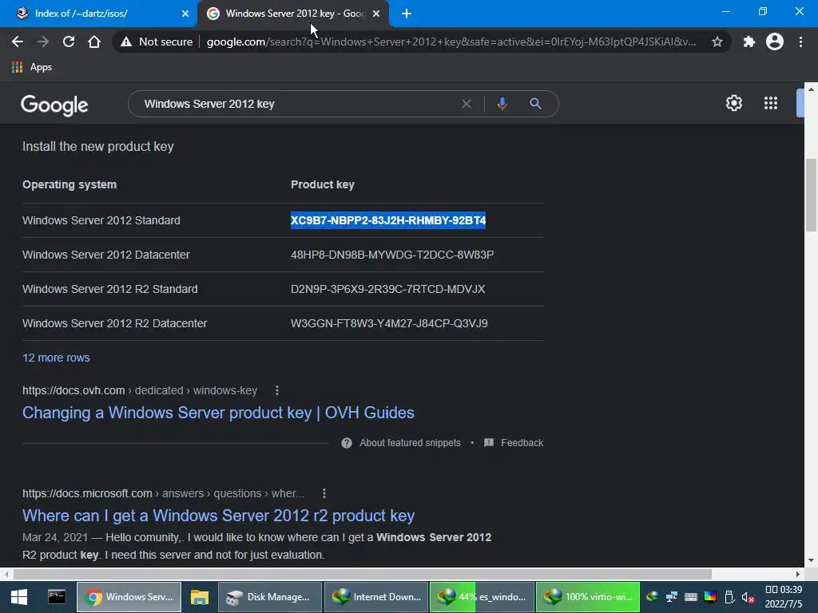Click the docs.ovh.com breadcrumb URL
Screen dimensions: 818x613
coord(140,390)
